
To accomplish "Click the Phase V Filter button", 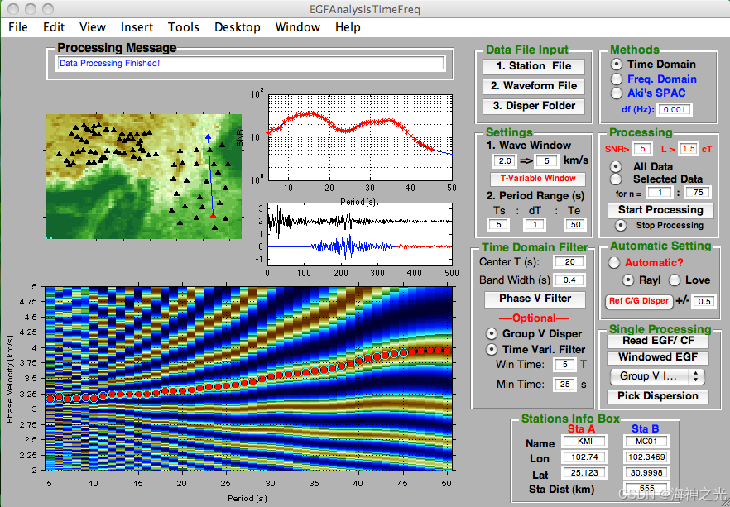I will tap(535, 299).
